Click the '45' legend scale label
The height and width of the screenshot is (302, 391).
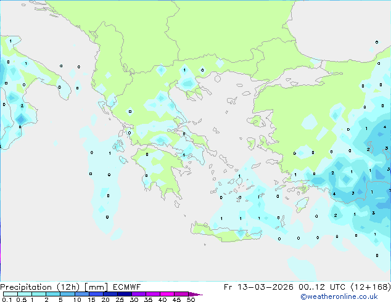(176, 300)
